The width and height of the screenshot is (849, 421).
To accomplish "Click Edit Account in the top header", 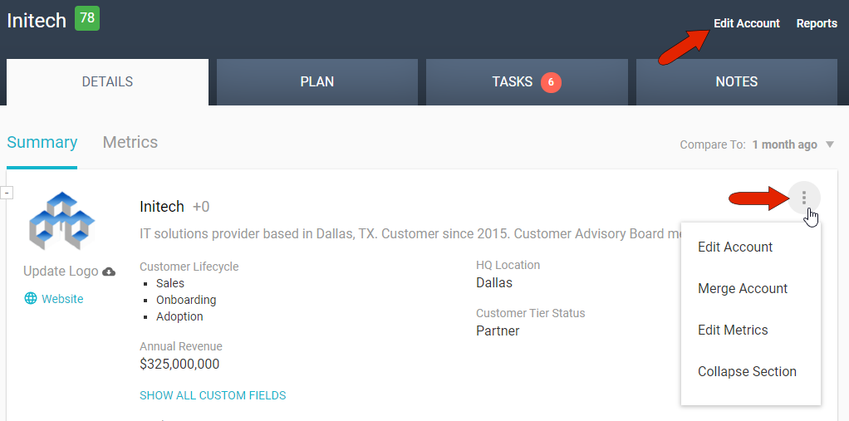I will pyautogui.click(x=746, y=23).
